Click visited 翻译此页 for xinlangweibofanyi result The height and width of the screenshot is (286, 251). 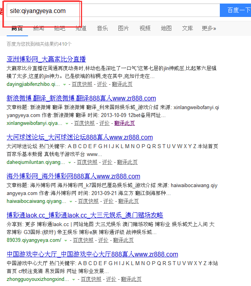pos(125,123)
